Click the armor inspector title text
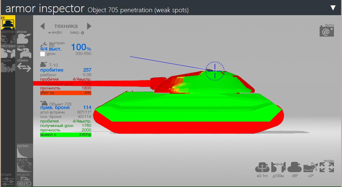This screenshot has width=342, height=187. (45, 9)
